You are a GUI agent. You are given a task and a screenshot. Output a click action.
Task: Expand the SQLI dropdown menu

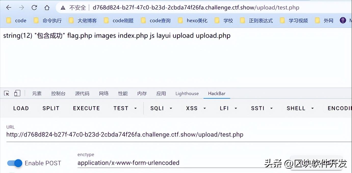161,108
